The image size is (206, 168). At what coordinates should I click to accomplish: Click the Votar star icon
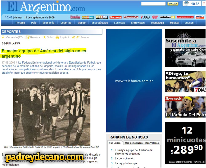coord(44,37)
